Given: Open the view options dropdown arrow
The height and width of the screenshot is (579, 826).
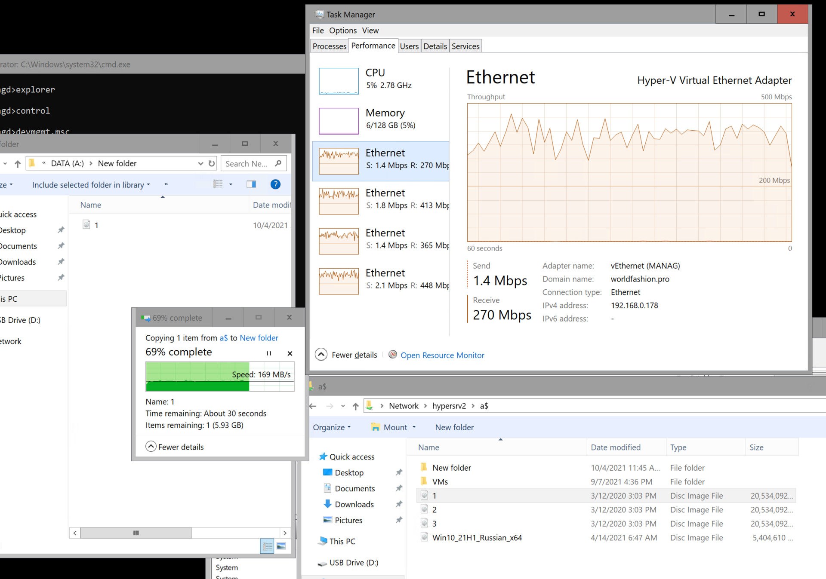Looking at the screenshot, I should 231,184.
